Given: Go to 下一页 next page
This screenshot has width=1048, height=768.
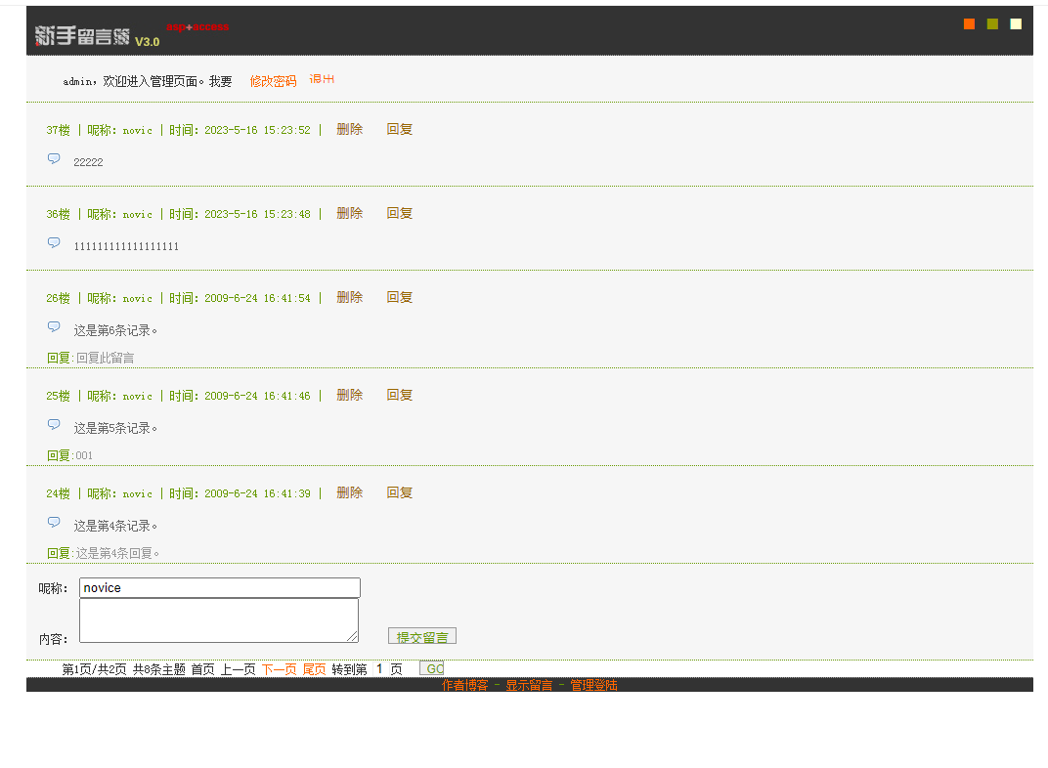Looking at the screenshot, I should (x=279, y=669).
